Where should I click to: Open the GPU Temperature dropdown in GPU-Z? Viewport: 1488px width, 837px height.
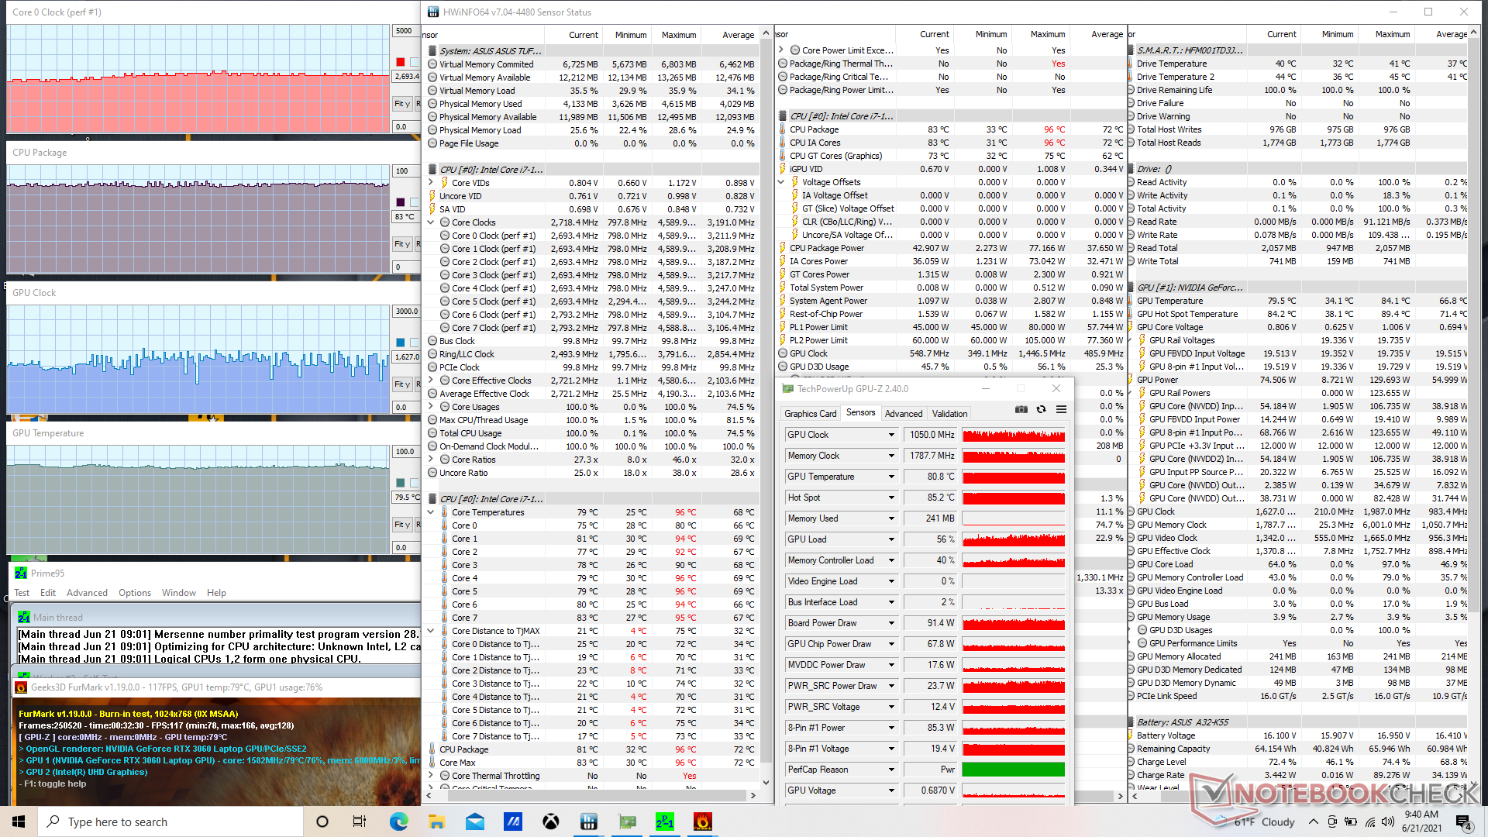[891, 477]
